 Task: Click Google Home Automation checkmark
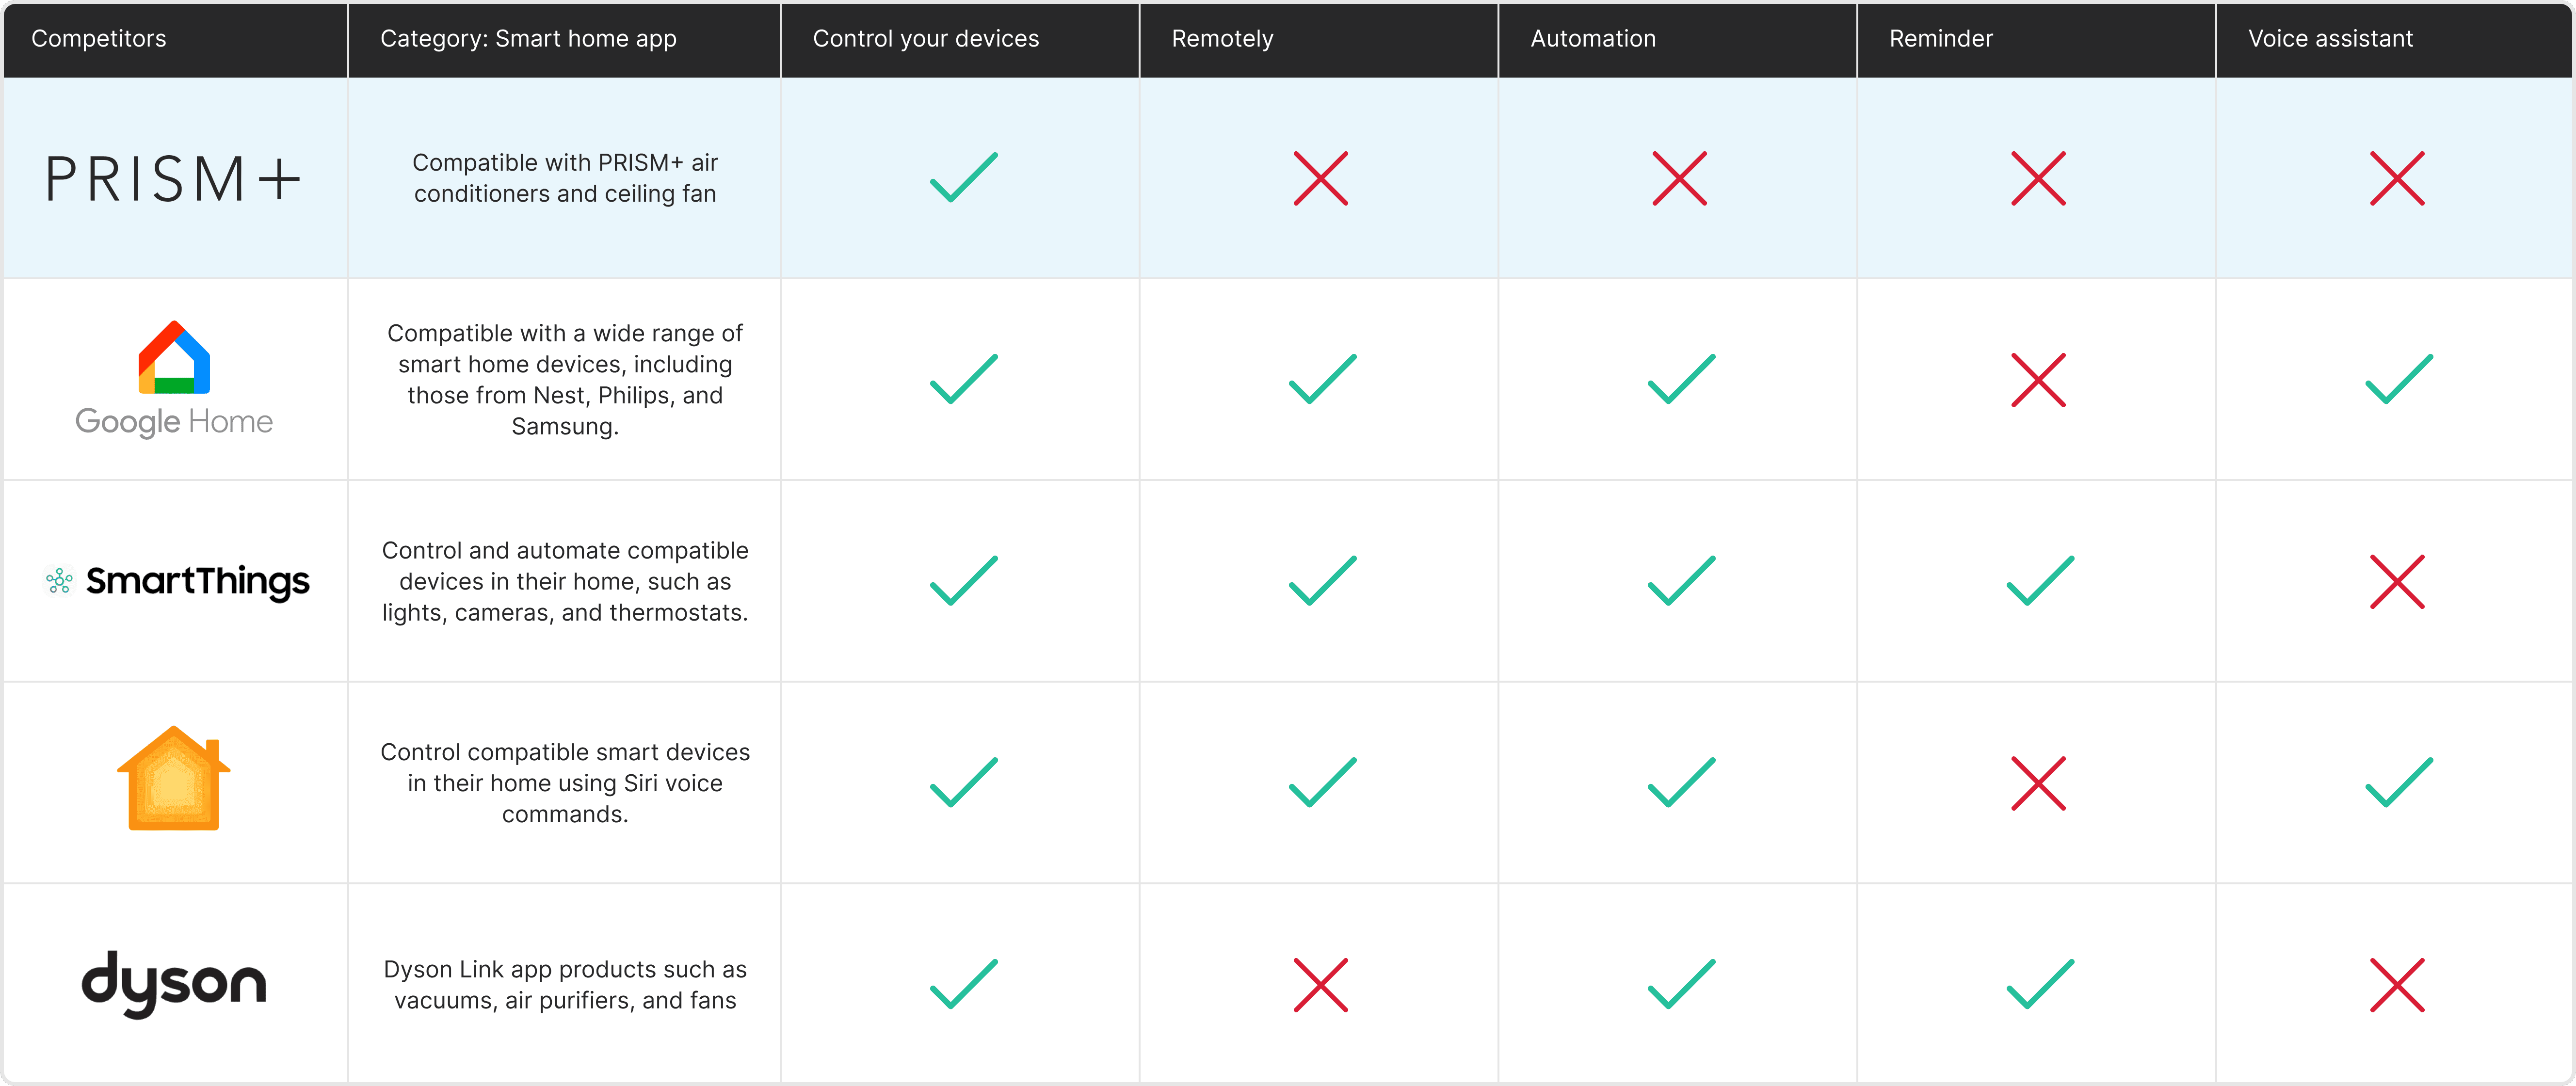(x=1682, y=379)
